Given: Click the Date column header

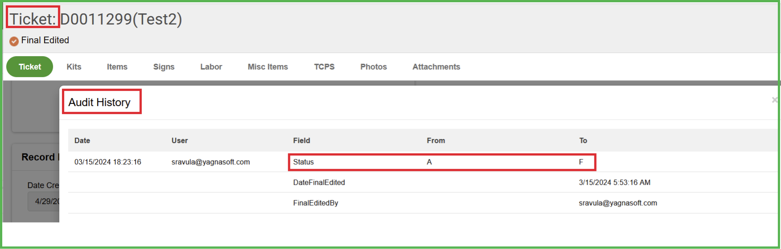Looking at the screenshot, I should (x=82, y=141).
